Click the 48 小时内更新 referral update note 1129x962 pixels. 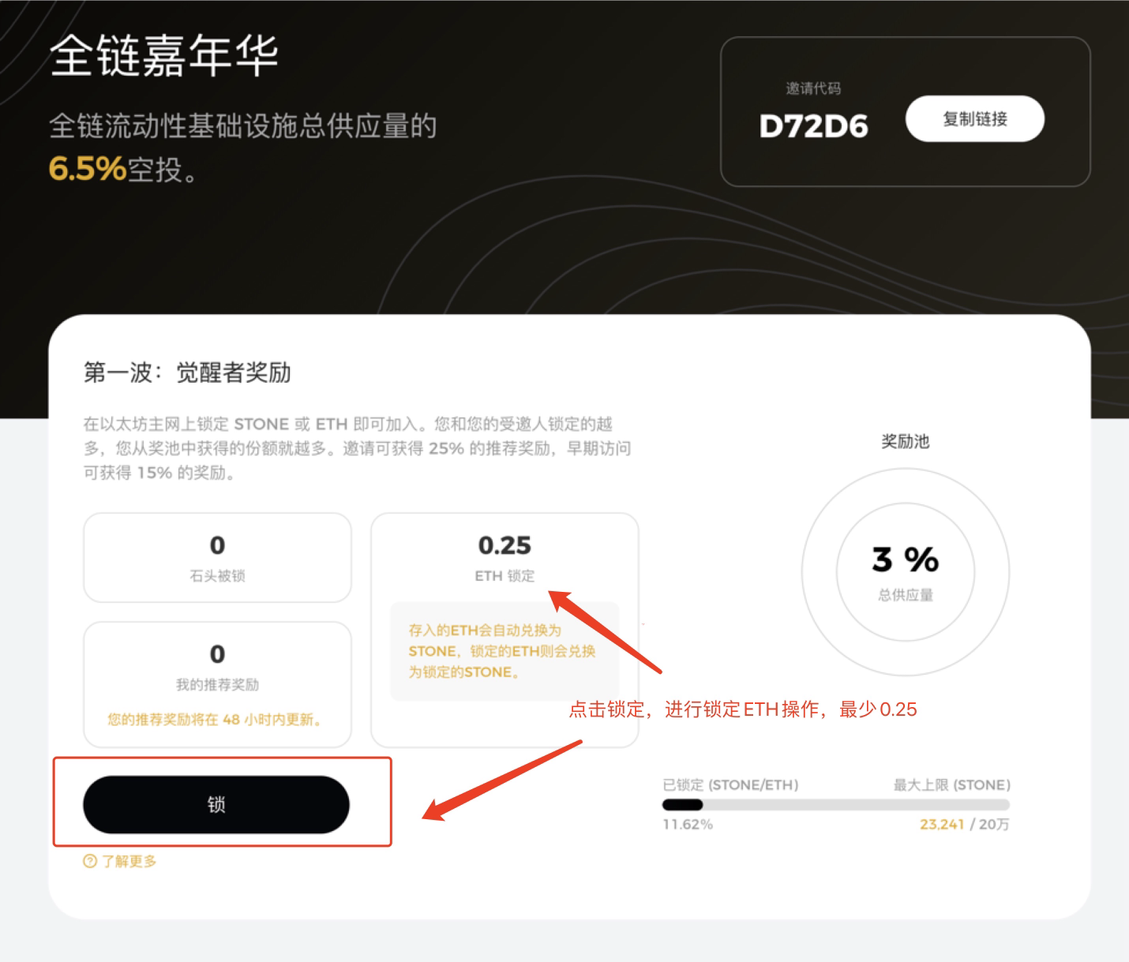214,719
